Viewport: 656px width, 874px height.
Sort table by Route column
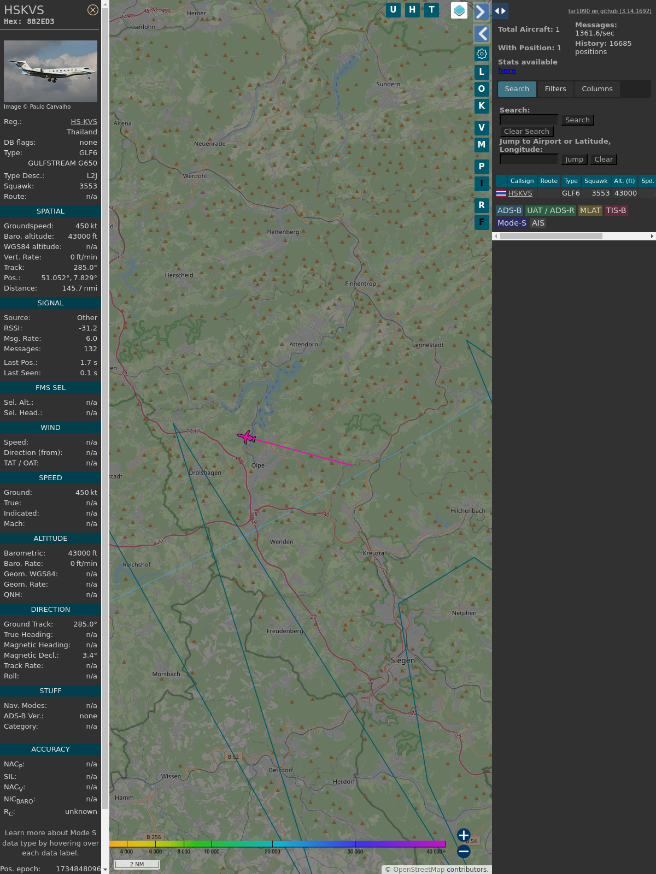point(549,181)
